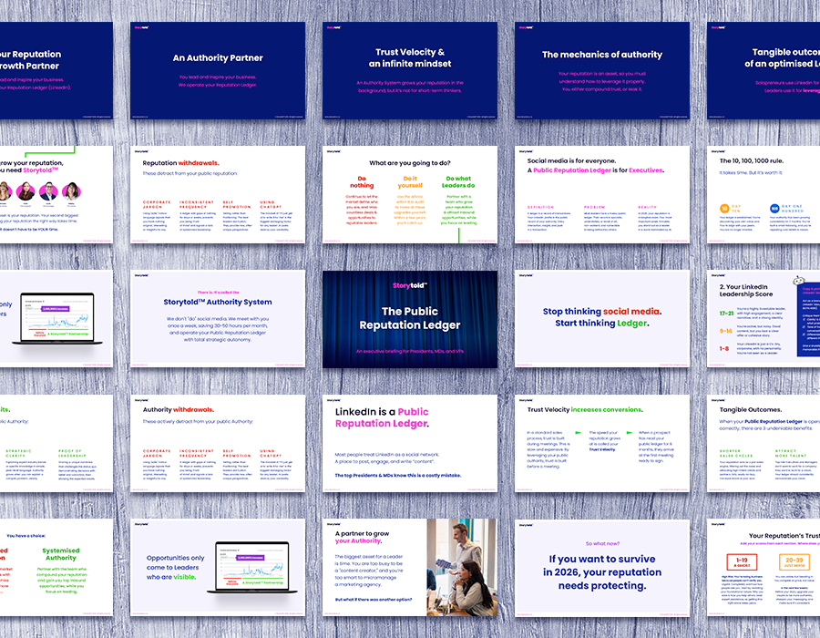Click the Storytold logo on the curtain slide
Image resolution: width=820 pixels, height=638 pixels.
pyautogui.click(x=410, y=285)
